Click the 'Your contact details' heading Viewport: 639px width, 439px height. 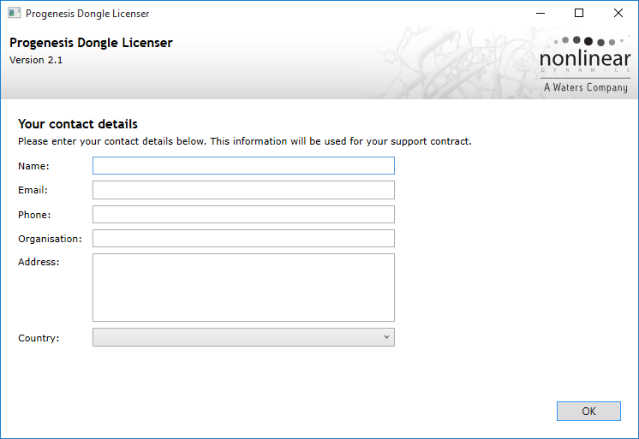pos(78,124)
